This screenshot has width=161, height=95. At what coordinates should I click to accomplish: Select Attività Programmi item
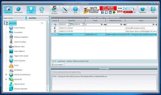coord(21,89)
